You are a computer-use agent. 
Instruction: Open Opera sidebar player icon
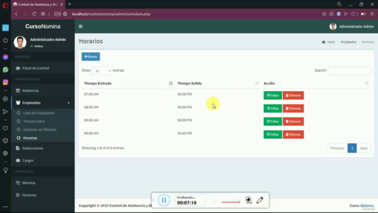[5, 99]
